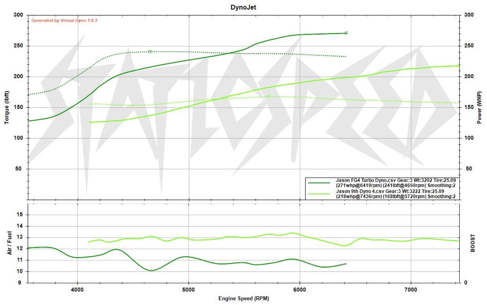487x305 pixels.
Task: Click the 15 tick on Air/Fuel axis
Action: coord(20,214)
